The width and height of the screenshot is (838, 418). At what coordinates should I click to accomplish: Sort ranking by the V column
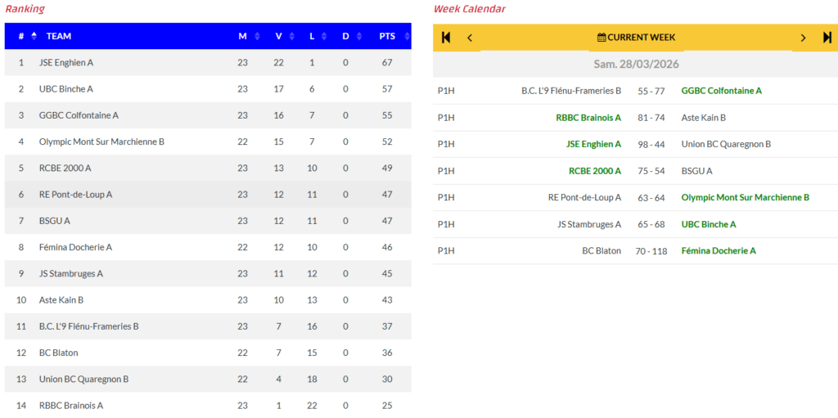[x=279, y=36]
